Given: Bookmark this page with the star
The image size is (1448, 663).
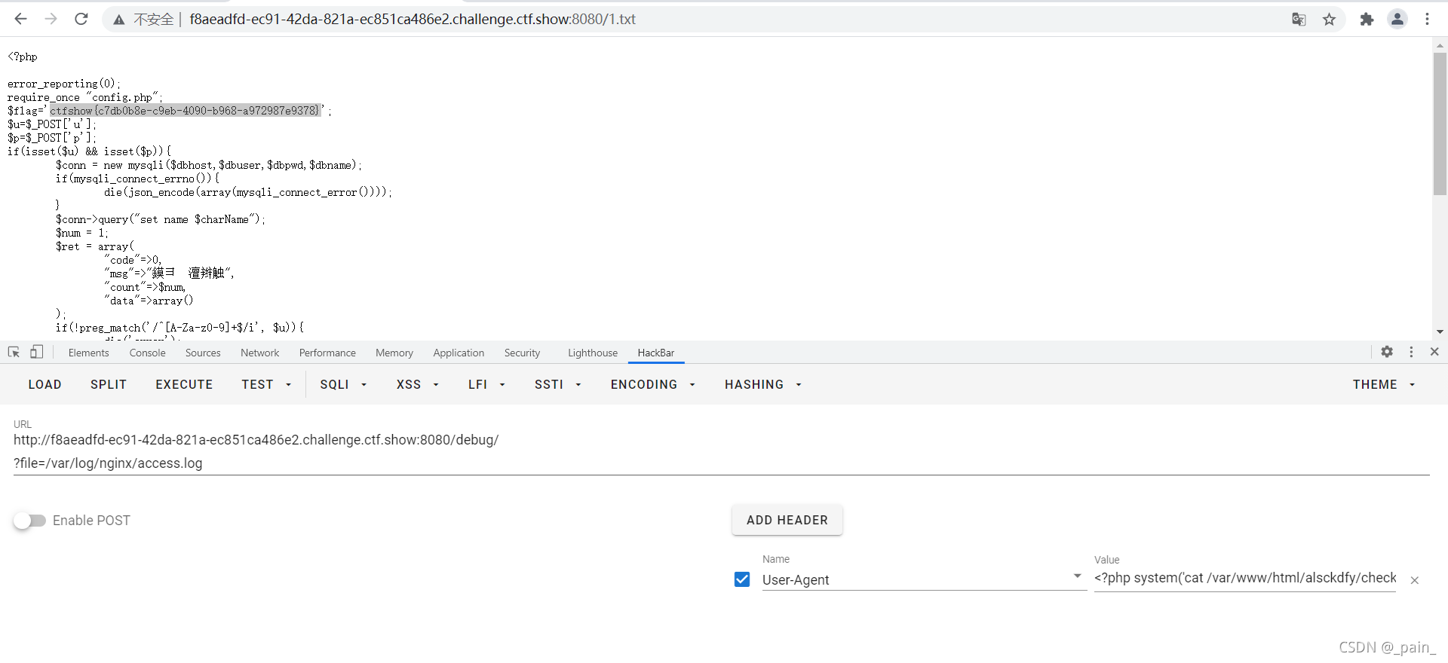Looking at the screenshot, I should pos(1330,20).
